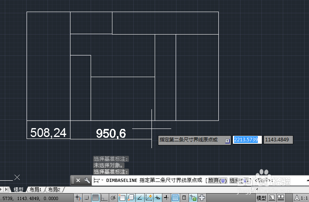This screenshot has width=309, height=202.
Task: Toggle Polar Tracking icon
Action: pyautogui.click(x=113, y=198)
